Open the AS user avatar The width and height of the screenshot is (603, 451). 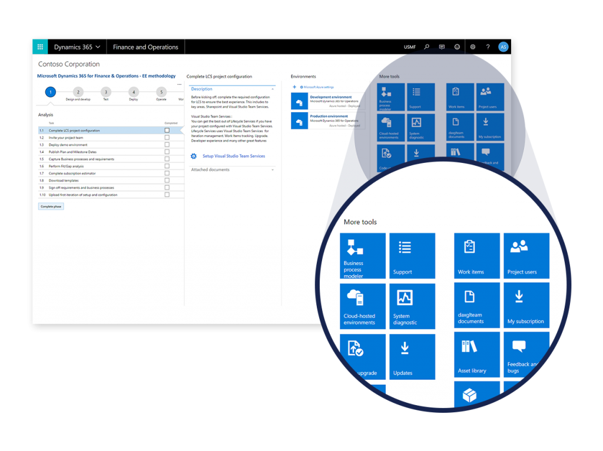click(503, 47)
